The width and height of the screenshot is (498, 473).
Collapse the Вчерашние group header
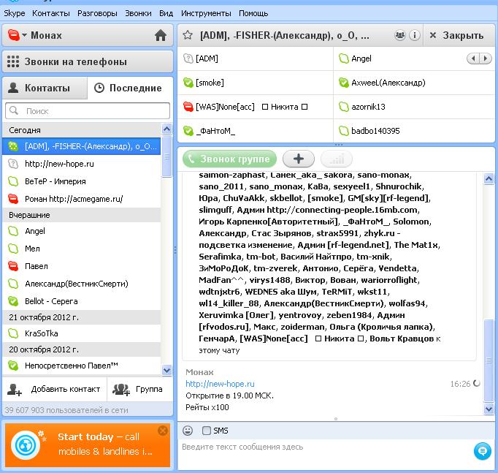[82, 215]
